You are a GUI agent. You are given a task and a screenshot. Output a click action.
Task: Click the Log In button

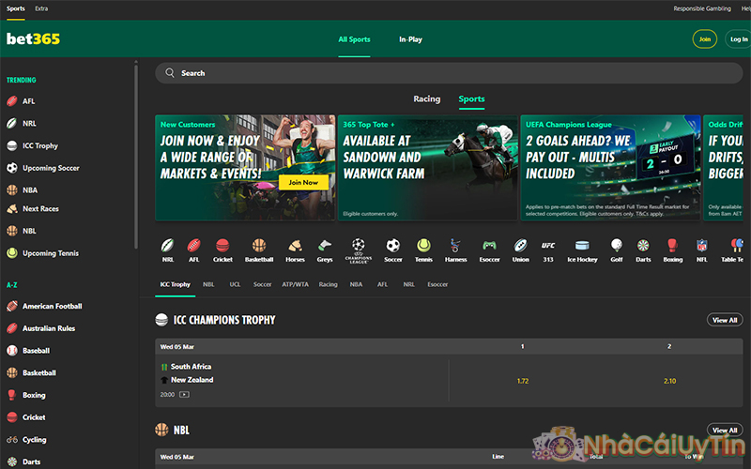[x=739, y=39]
